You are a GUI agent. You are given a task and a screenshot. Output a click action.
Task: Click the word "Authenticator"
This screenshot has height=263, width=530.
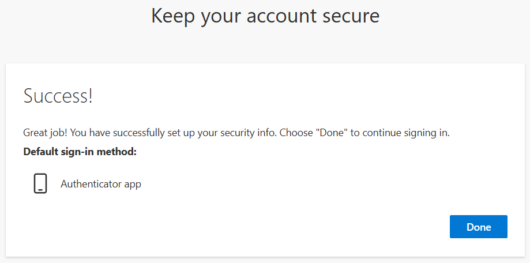point(91,185)
